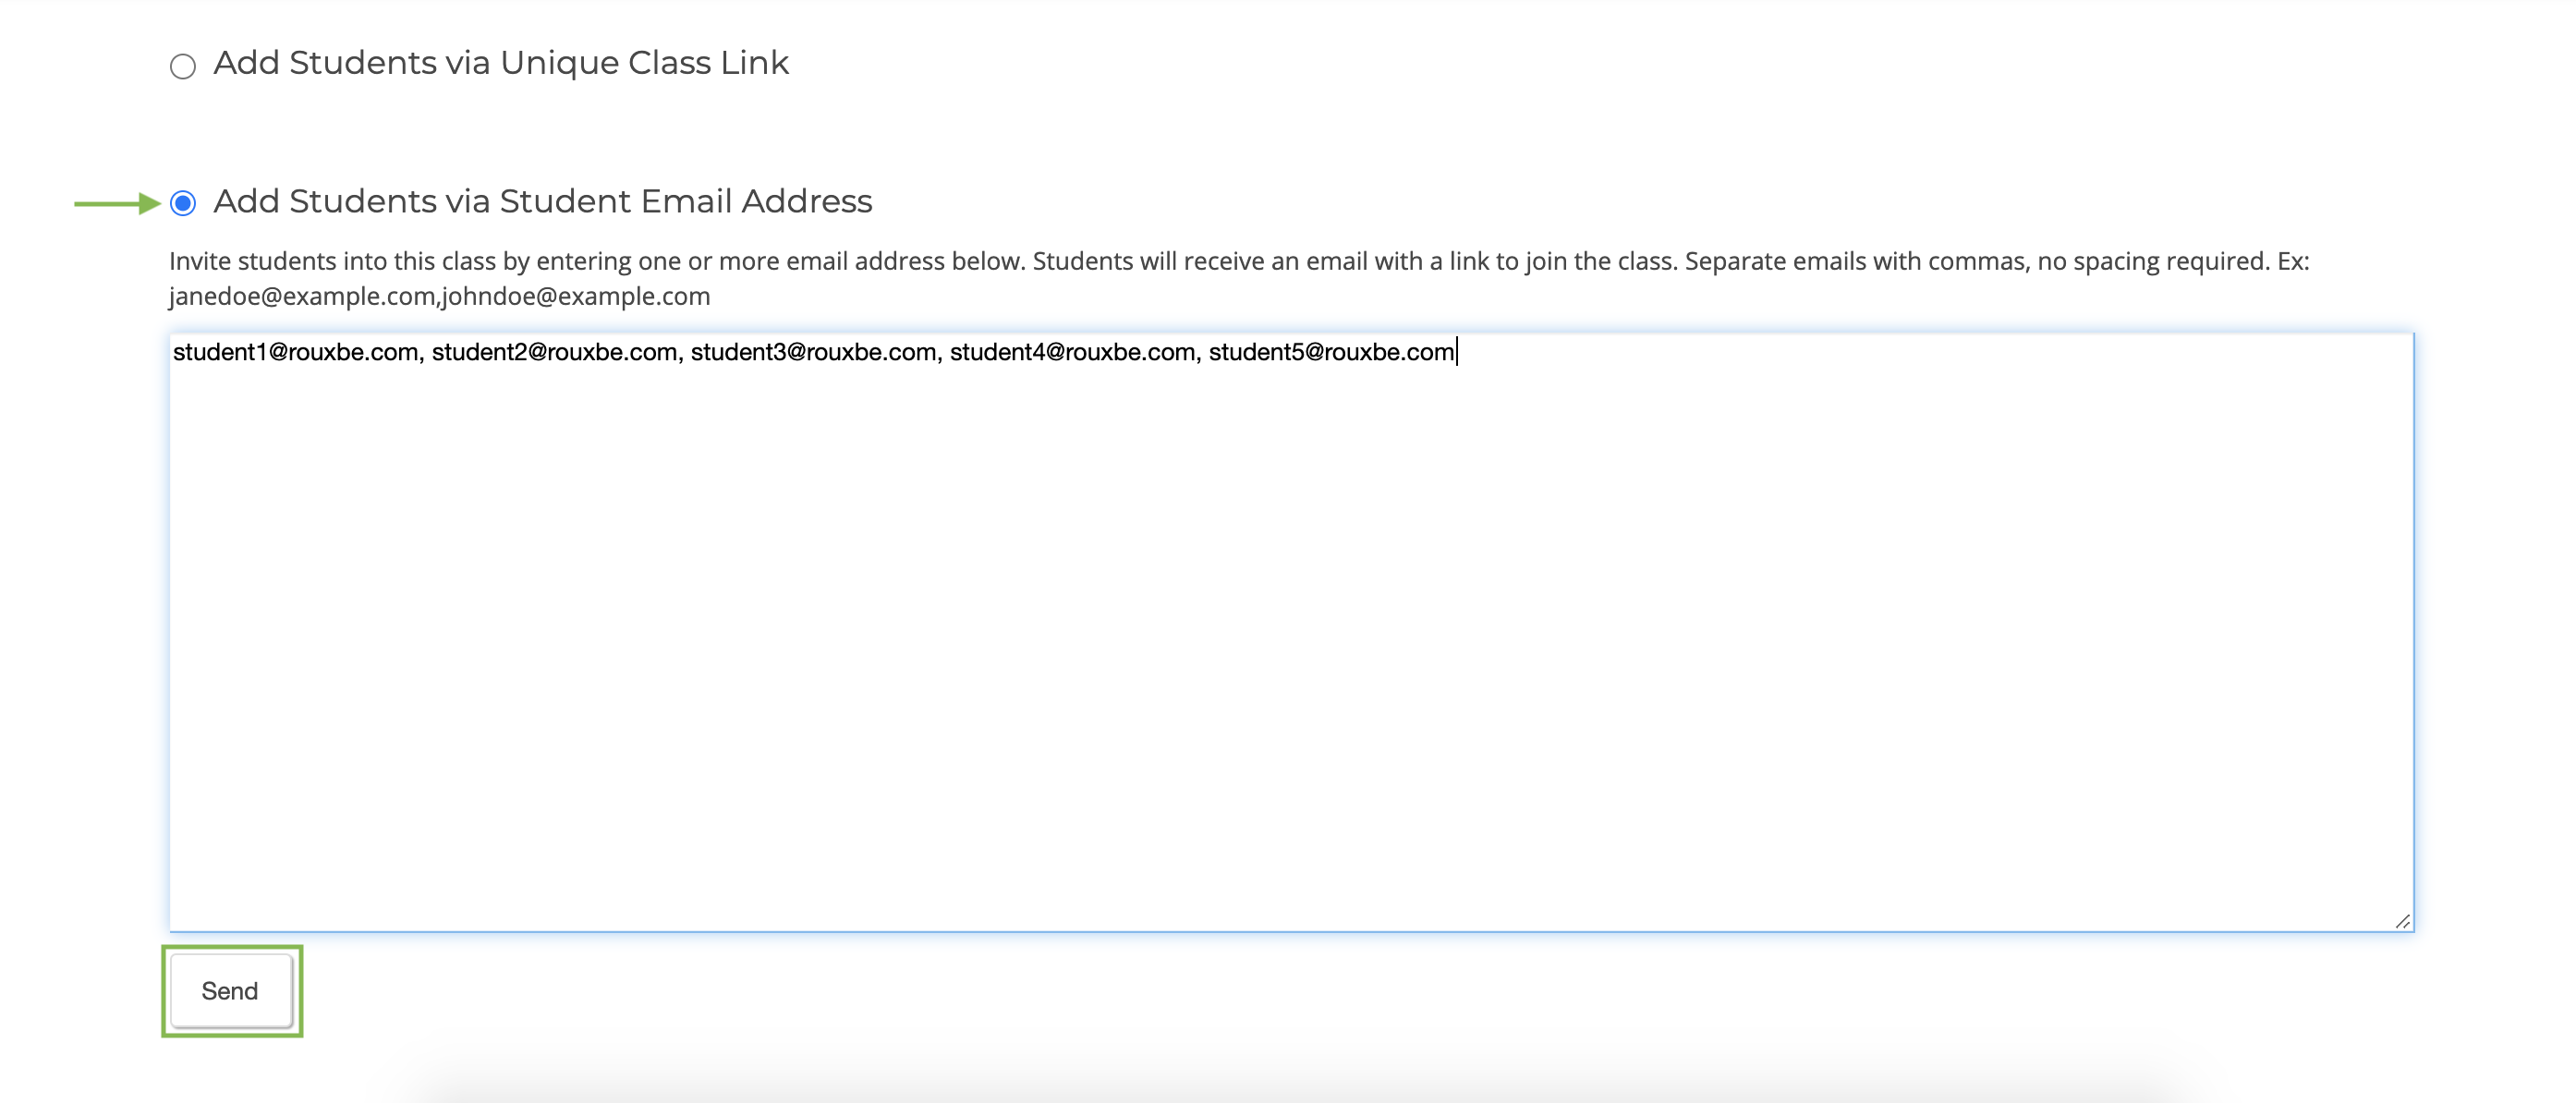Click the green arrow pointing to email option

(117, 203)
